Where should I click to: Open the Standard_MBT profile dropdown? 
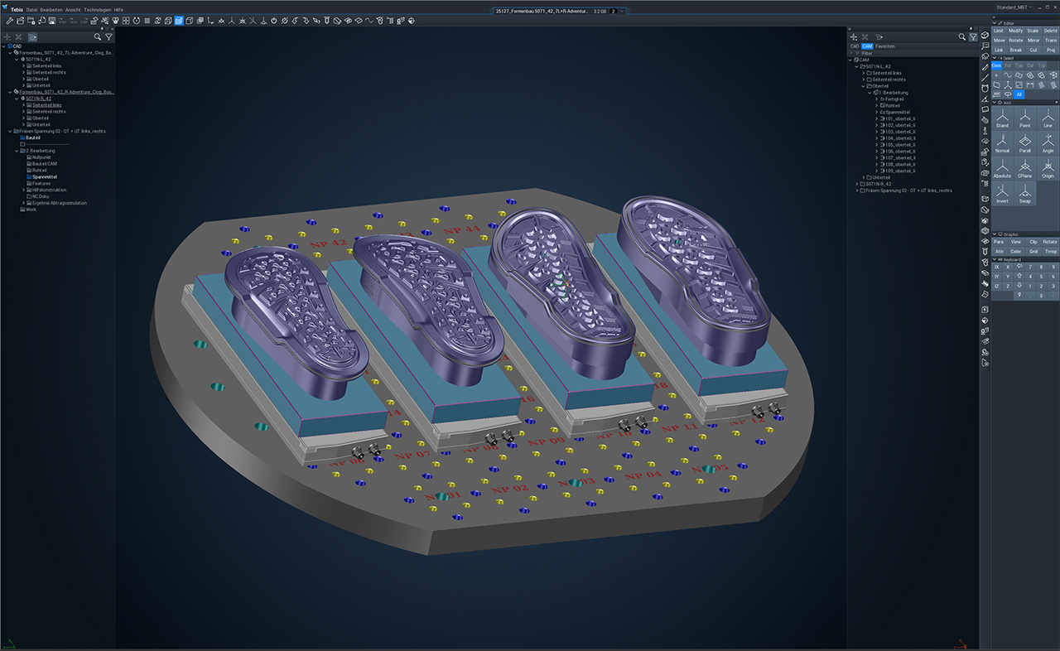(1014, 7)
